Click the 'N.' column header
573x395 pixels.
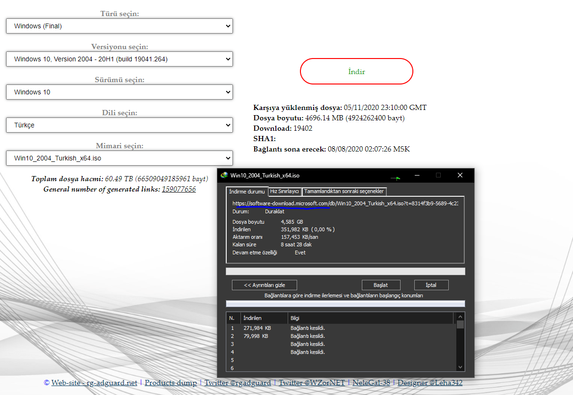click(234, 318)
